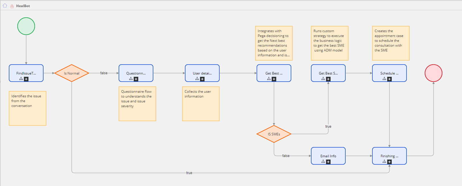Expand the Questionnaire subprocess plus icon

pyautogui.click(x=136, y=79)
